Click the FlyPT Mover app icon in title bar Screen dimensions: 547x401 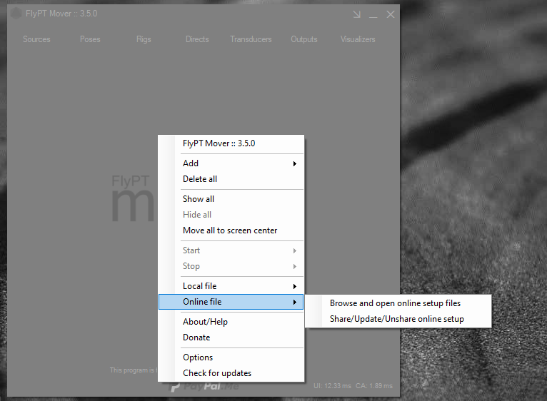pos(16,14)
